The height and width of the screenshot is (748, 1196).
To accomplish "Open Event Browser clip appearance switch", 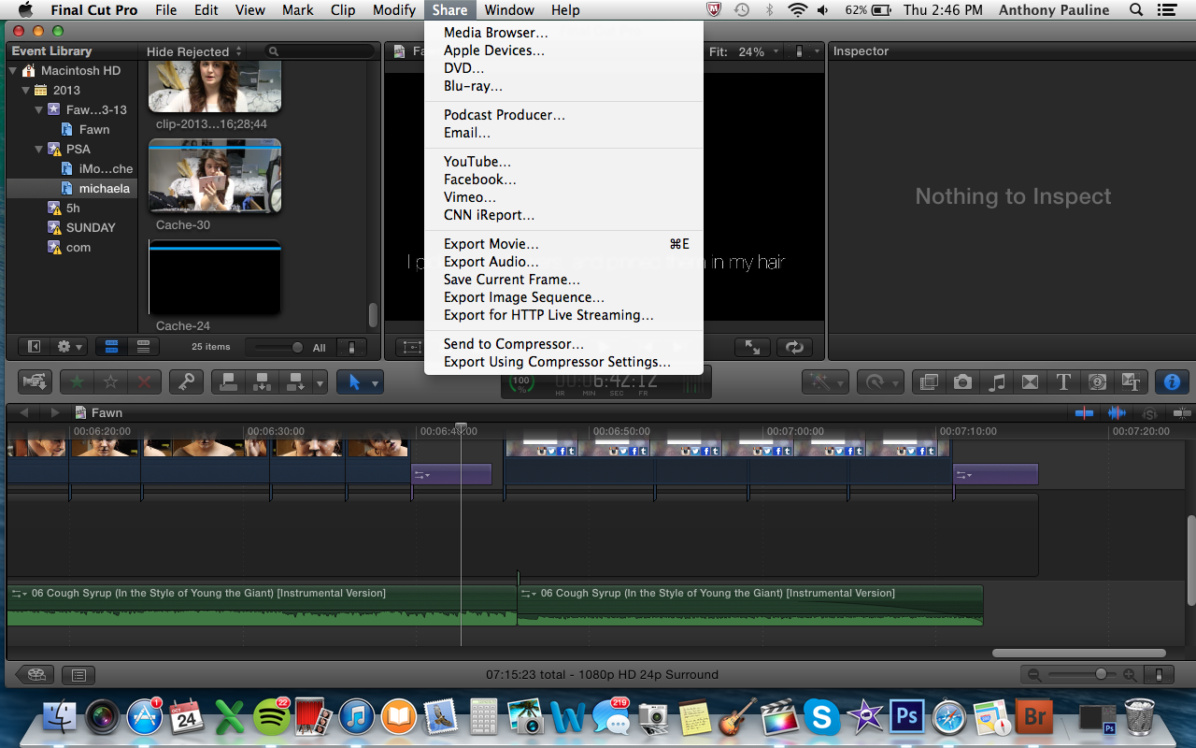I will [x=352, y=347].
